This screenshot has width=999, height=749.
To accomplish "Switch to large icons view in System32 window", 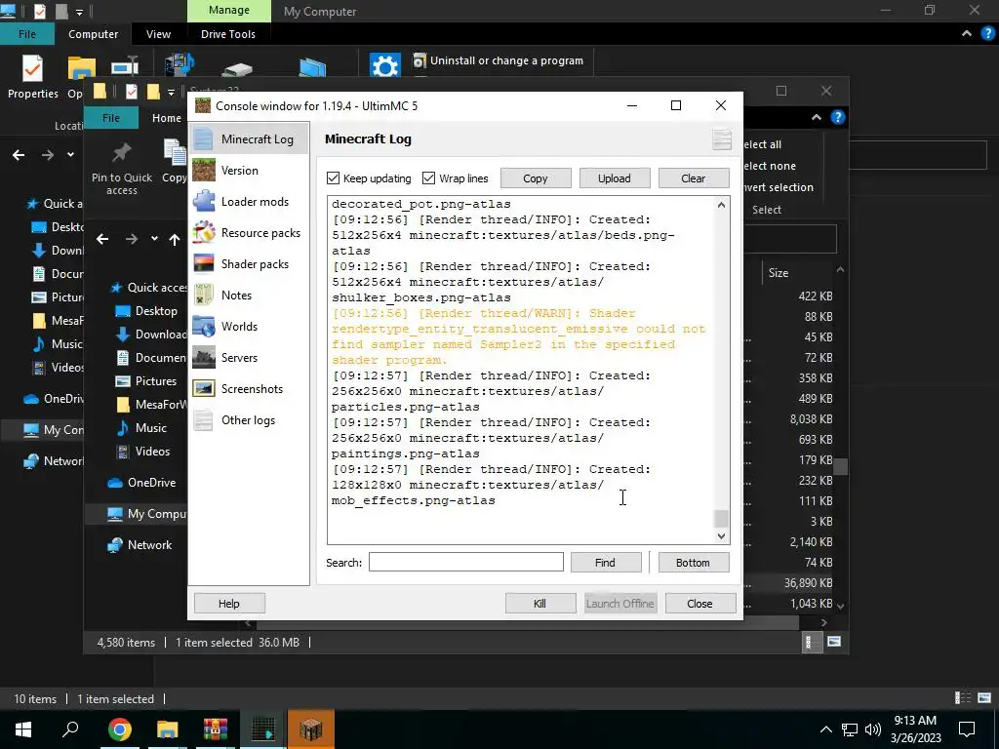I will coord(834,642).
